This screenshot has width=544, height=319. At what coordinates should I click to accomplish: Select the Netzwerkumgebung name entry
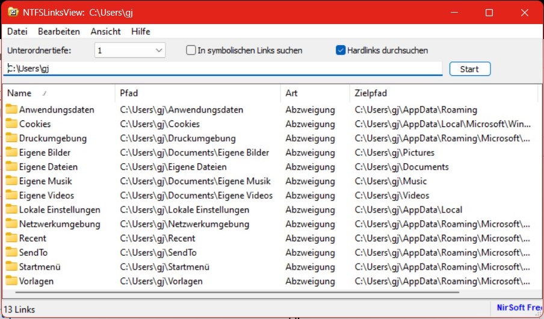tap(60, 224)
